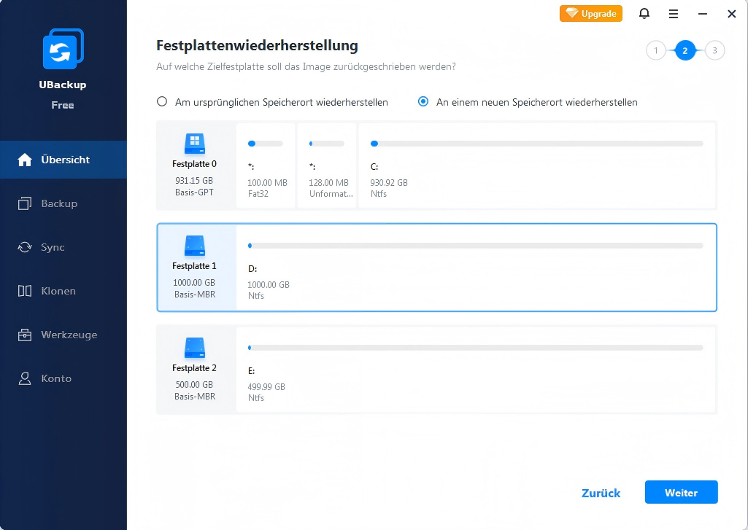Click the UBackup logo icon
The height and width of the screenshot is (530, 748).
point(63,50)
